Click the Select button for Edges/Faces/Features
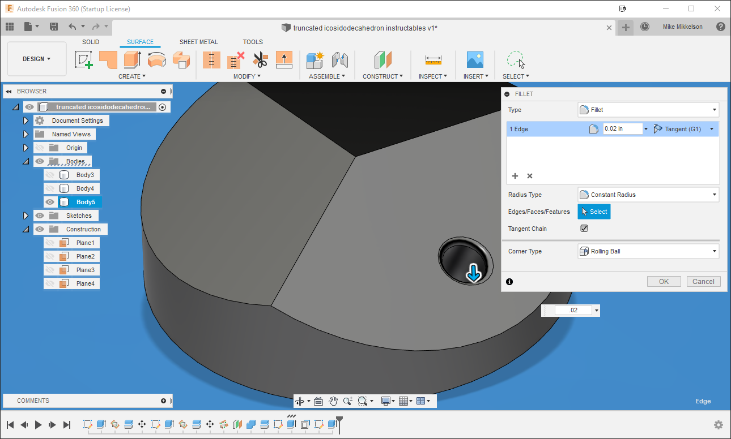This screenshot has width=731, height=439. [x=594, y=211]
